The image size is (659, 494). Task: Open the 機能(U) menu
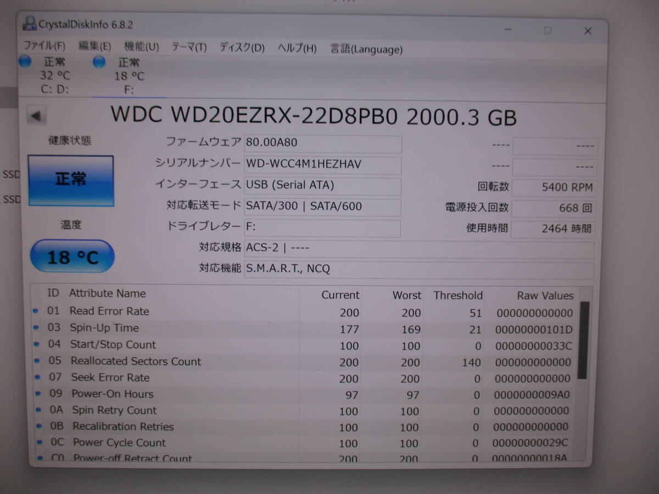141,47
